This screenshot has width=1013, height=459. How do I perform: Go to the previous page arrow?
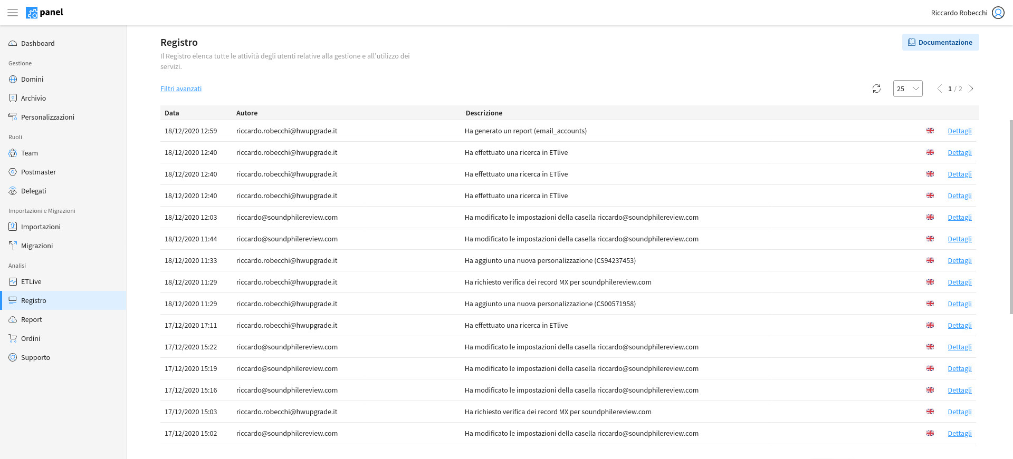[x=939, y=89]
